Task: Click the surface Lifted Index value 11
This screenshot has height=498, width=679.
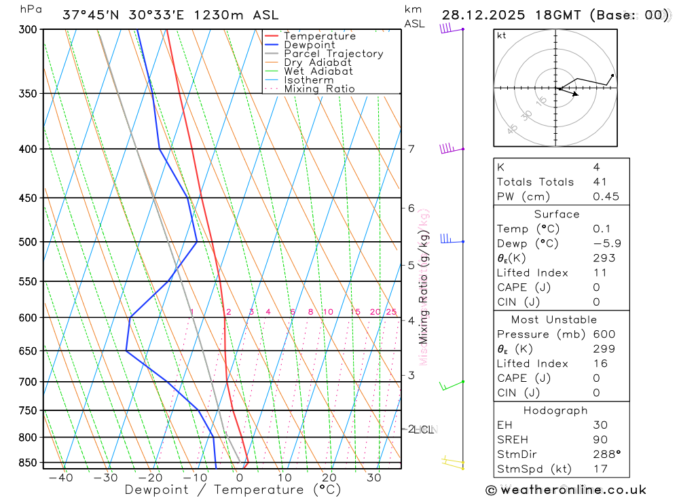Action: pyautogui.click(x=600, y=272)
